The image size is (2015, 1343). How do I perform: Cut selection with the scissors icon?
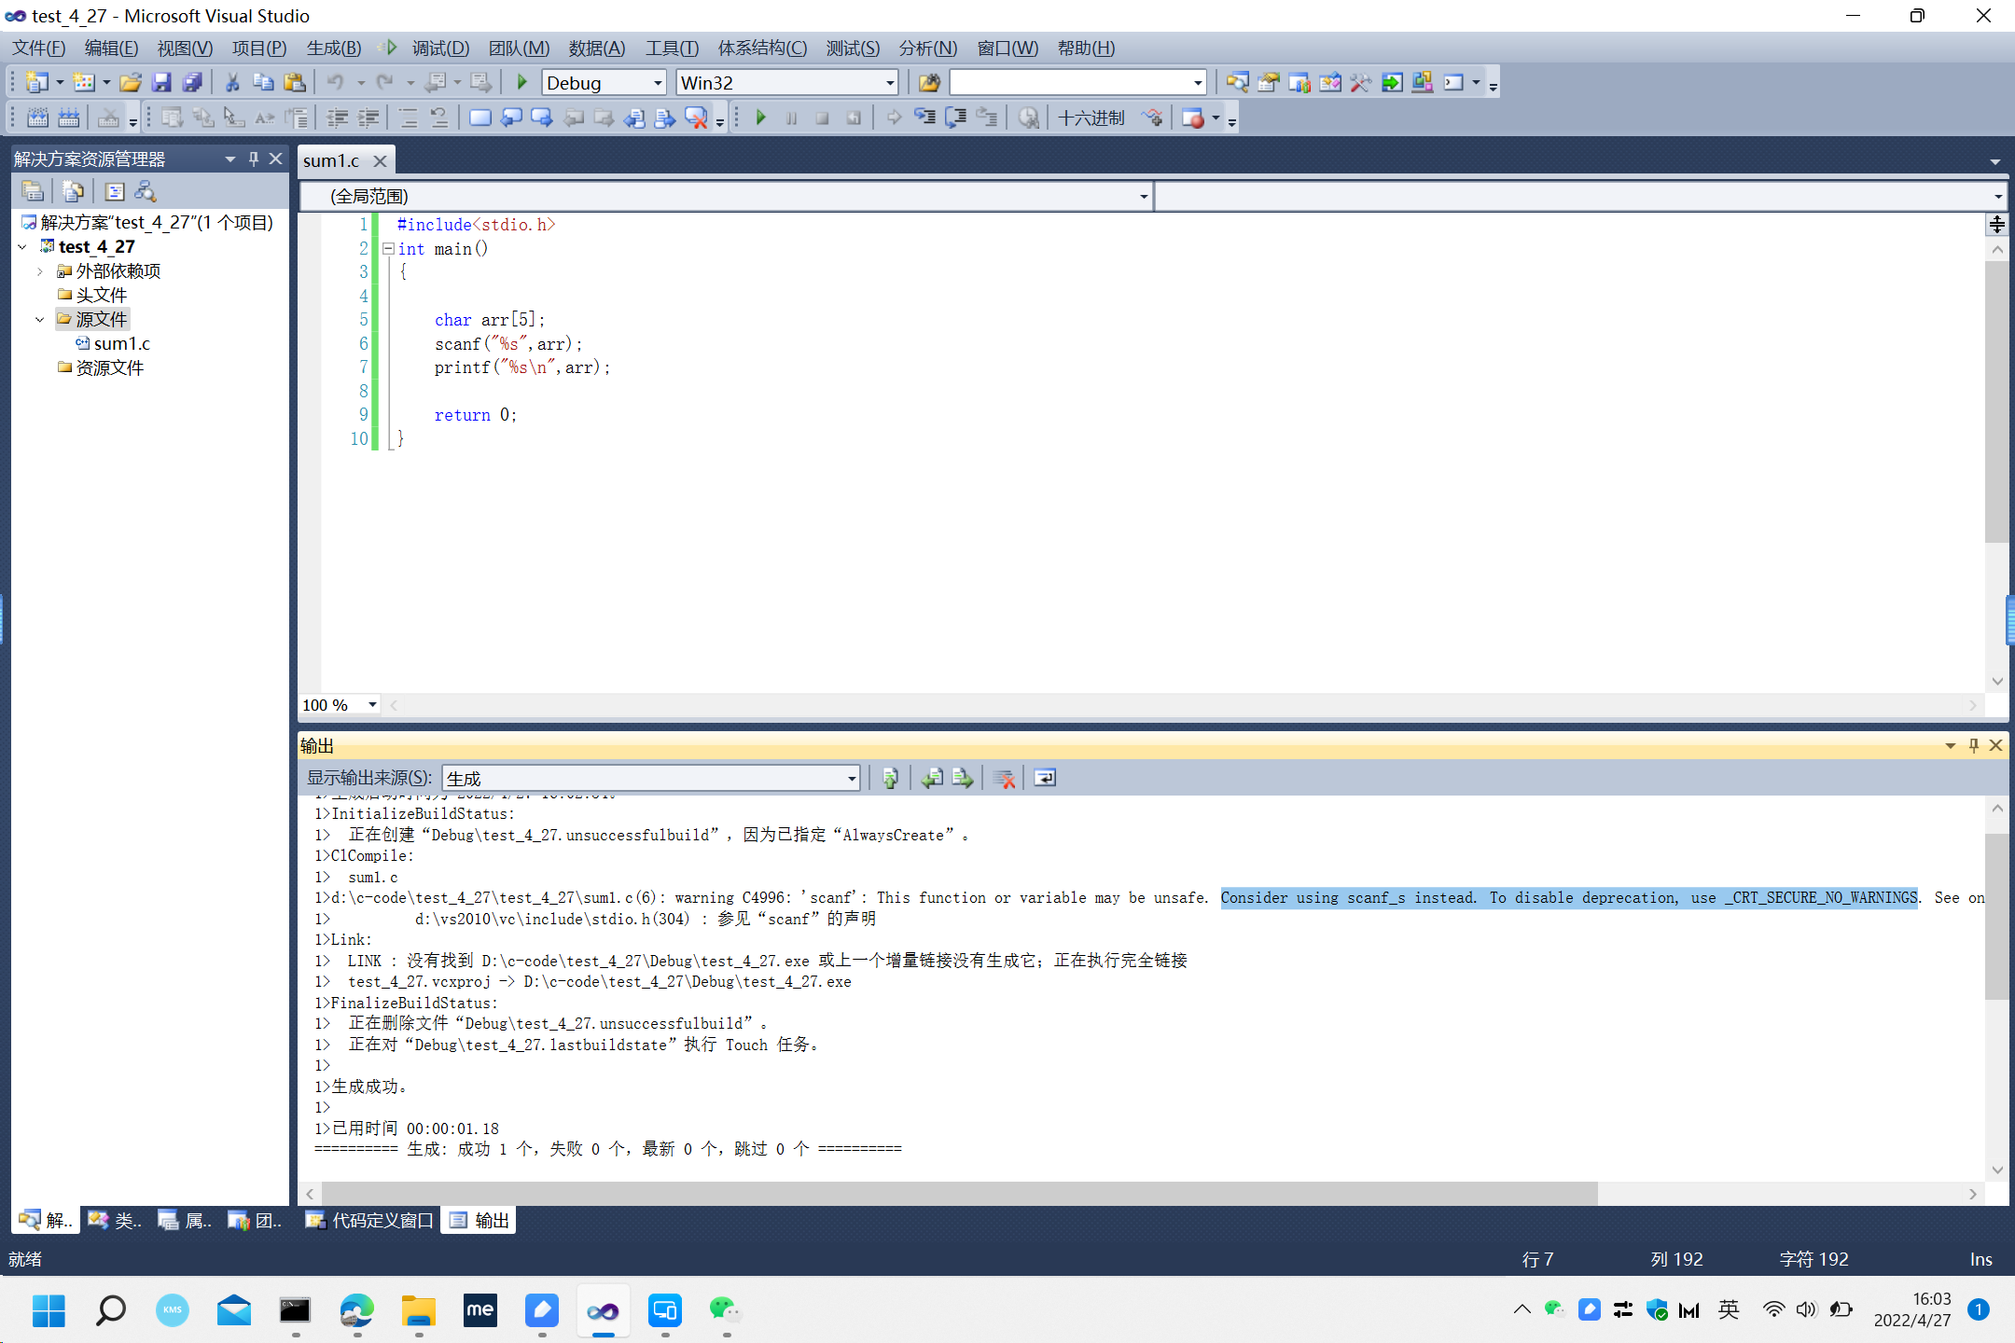click(232, 83)
